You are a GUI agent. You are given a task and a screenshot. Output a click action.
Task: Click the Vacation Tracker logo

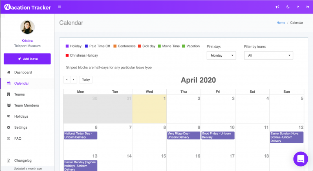[27, 7]
